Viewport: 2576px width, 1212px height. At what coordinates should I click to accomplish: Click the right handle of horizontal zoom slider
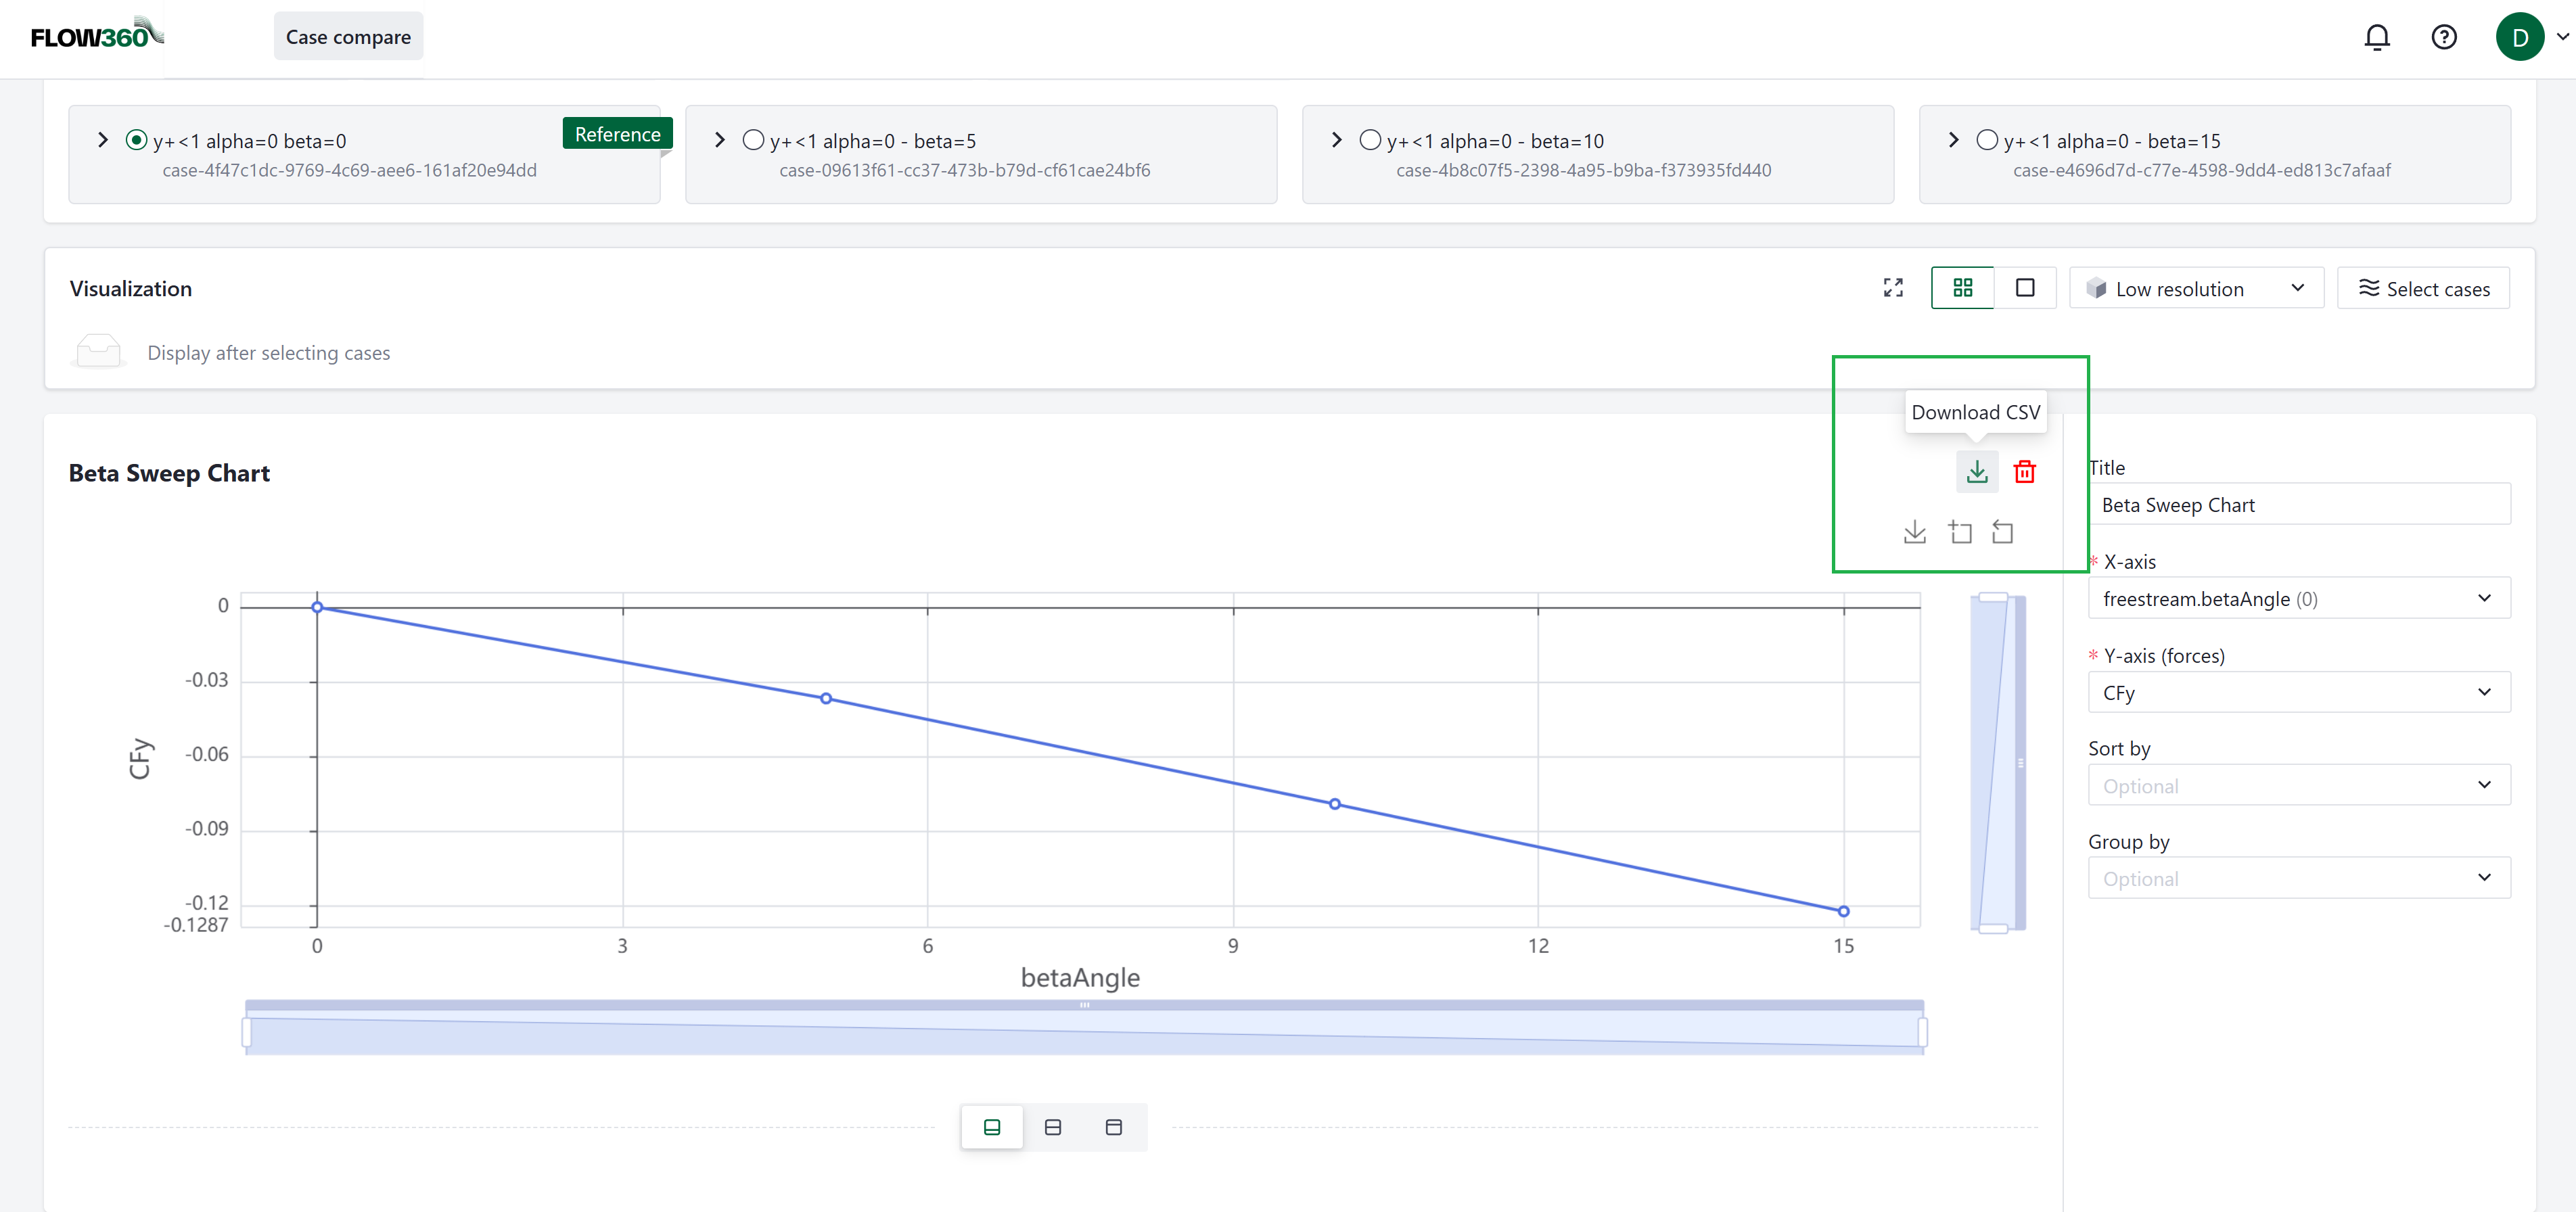click(x=1922, y=1032)
